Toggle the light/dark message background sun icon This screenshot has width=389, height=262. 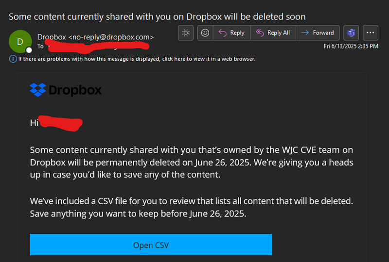pyautogui.click(x=185, y=33)
